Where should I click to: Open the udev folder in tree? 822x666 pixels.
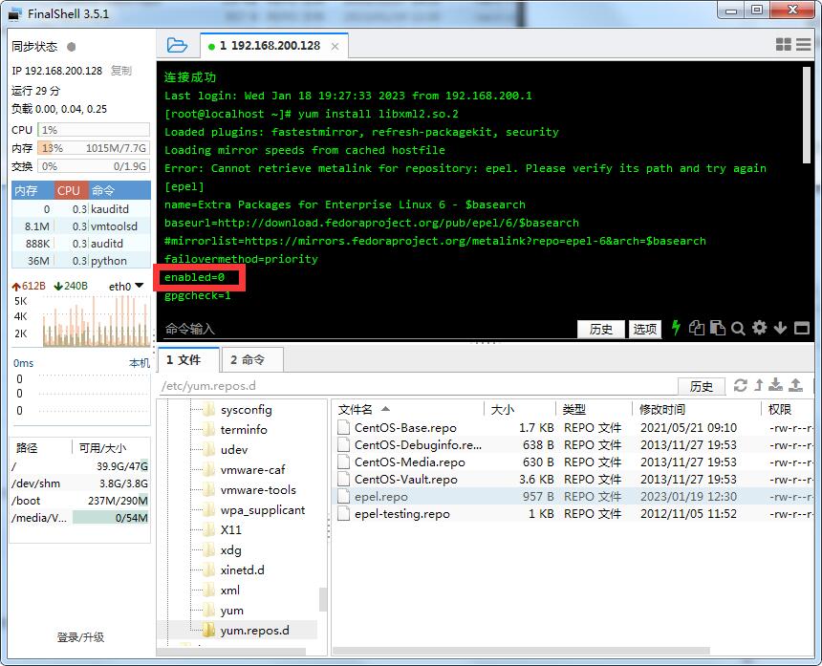(234, 449)
